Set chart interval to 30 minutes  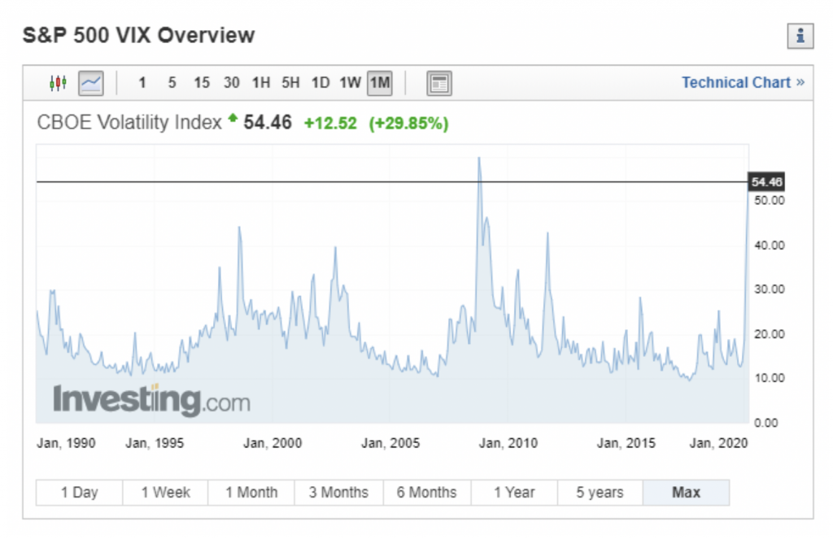(231, 83)
